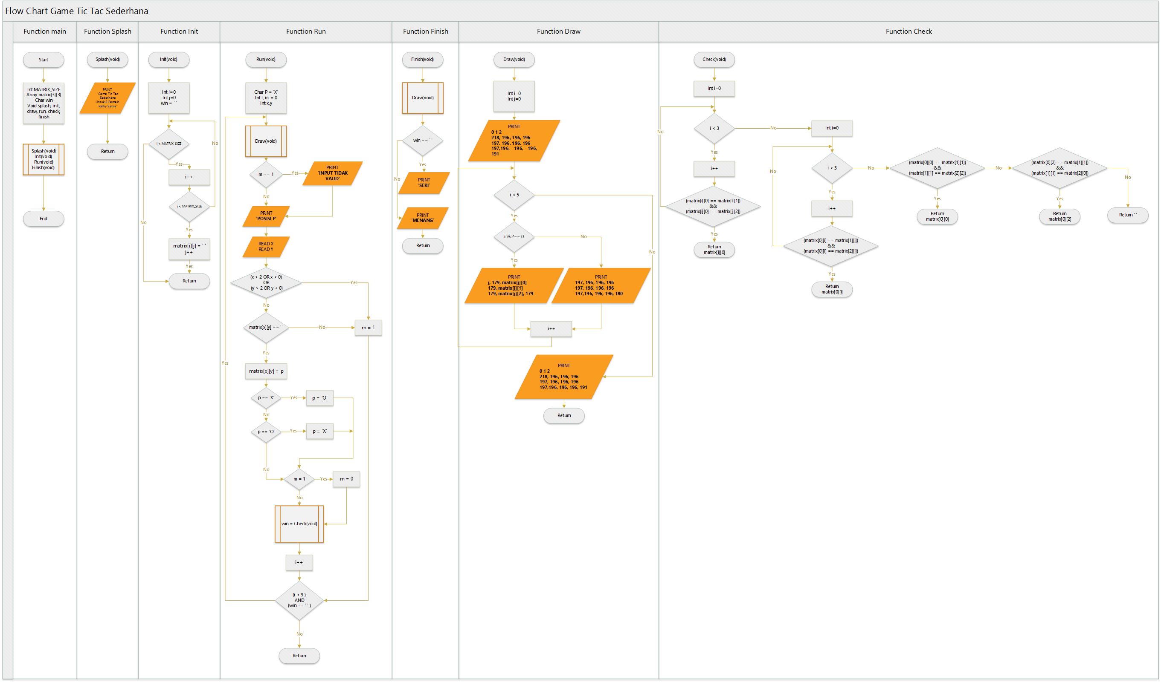This screenshot has width=1161, height=682.
Task: Select the PRINT 'MENANG' parallelogram
Action: click(423, 218)
